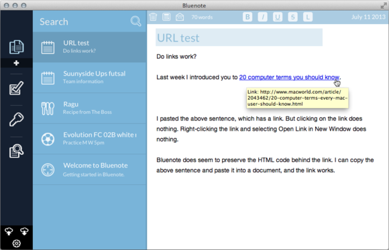Viewport: 389px width, 250px height.
Task: Delete note with trash icon
Action: [x=153, y=17]
